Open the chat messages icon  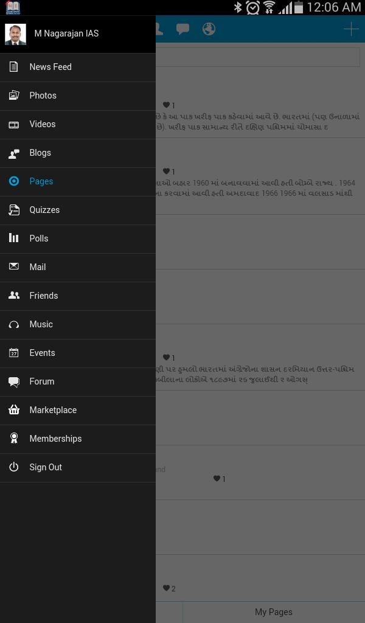point(182,29)
